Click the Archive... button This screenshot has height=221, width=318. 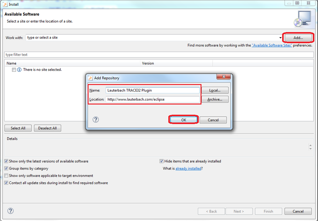[x=215, y=99]
